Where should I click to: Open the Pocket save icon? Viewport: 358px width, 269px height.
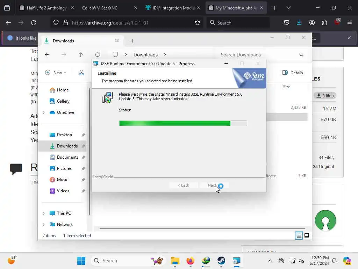point(287,22)
